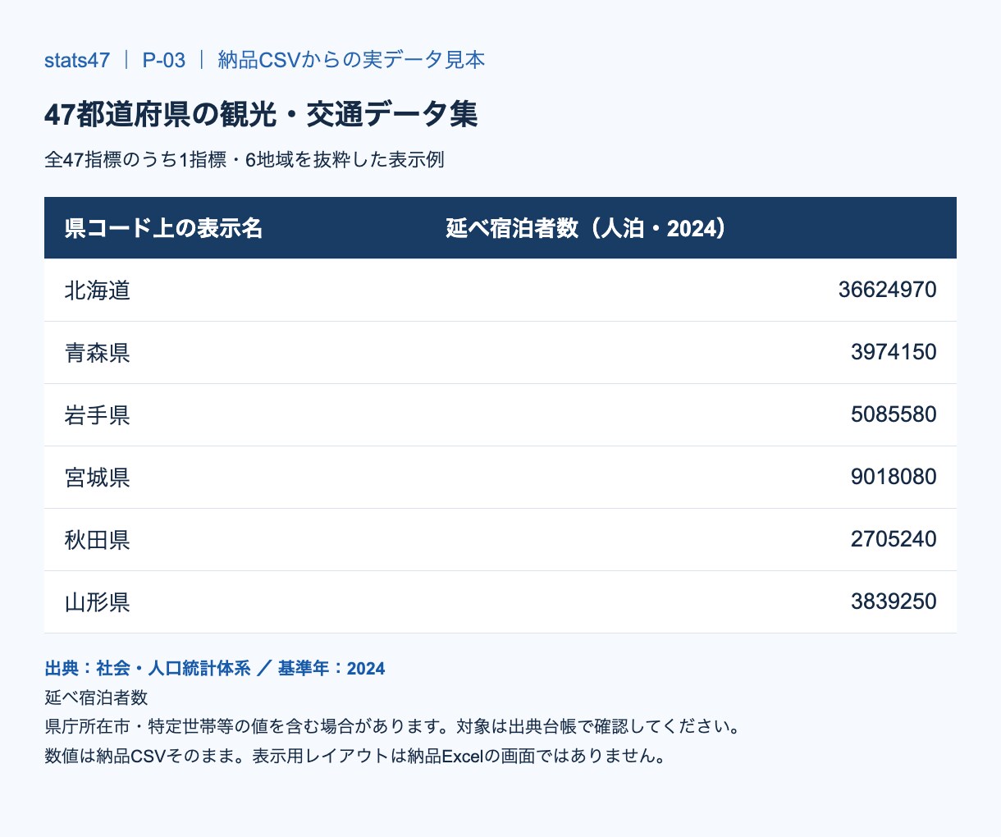
Task: Click the 納品CSVからの実データ見本 text
Action: (x=351, y=60)
